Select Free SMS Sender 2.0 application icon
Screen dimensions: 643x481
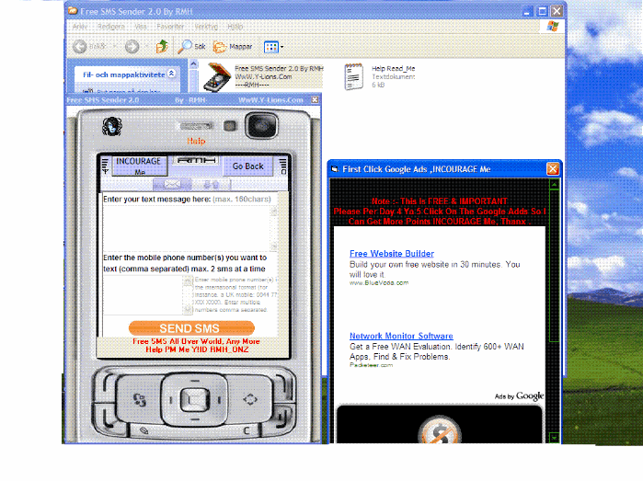(x=217, y=77)
